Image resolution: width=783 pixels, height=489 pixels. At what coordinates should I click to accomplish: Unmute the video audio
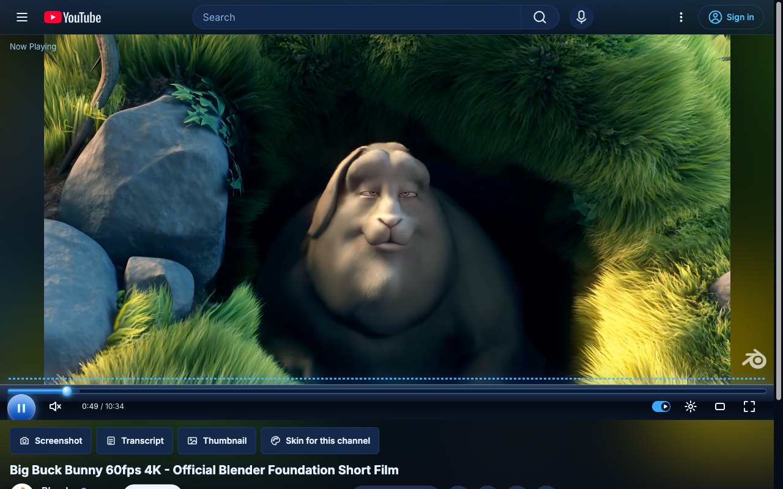coord(55,406)
